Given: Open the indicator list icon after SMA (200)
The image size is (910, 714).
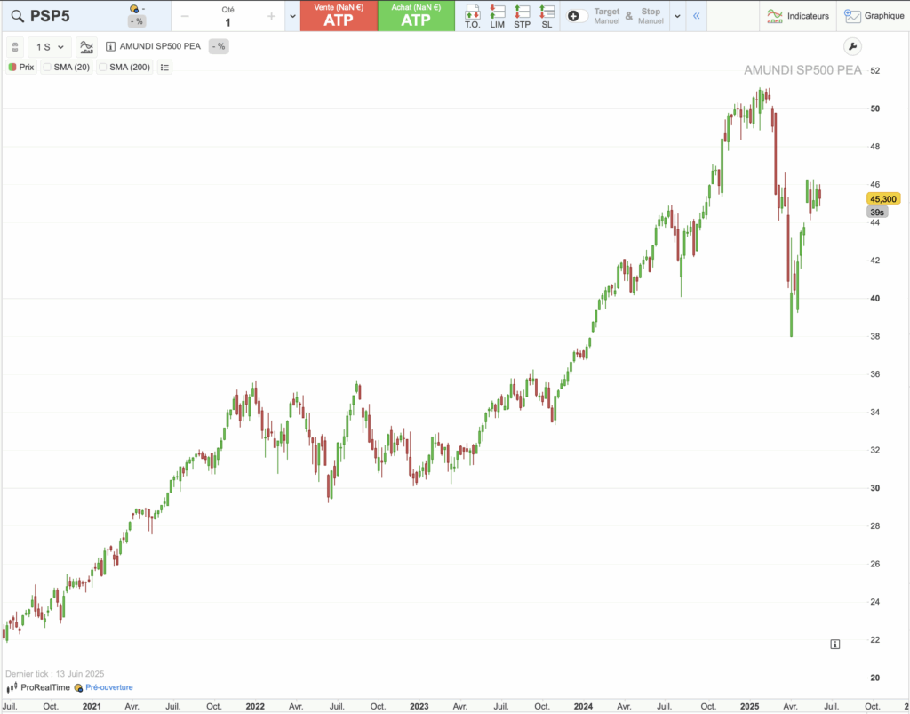Looking at the screenshot, I should [164, 68].
